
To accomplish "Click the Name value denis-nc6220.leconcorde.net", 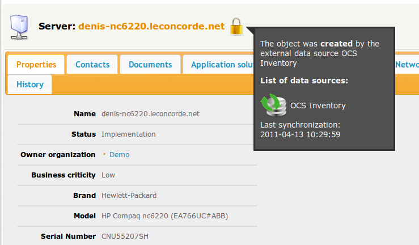I will [150, 114].
